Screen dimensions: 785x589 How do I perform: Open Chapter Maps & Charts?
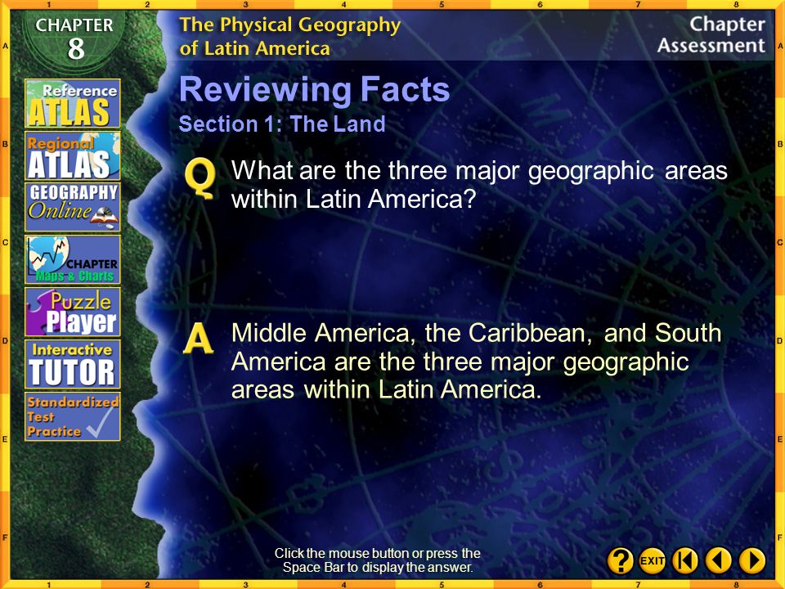click(73, 259)
